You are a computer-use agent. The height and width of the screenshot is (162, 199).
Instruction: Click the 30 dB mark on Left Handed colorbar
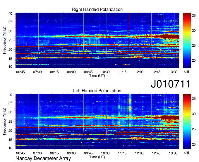click(x=194, y=114)
